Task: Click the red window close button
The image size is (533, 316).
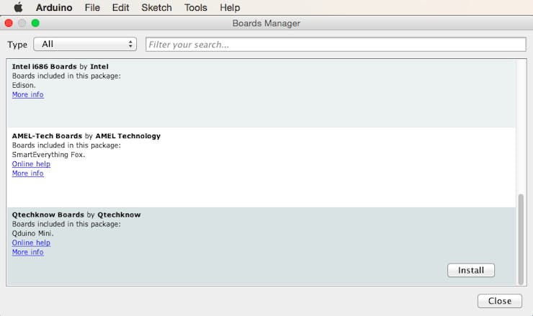Action: pyautogui.click(x=9, y=23)
